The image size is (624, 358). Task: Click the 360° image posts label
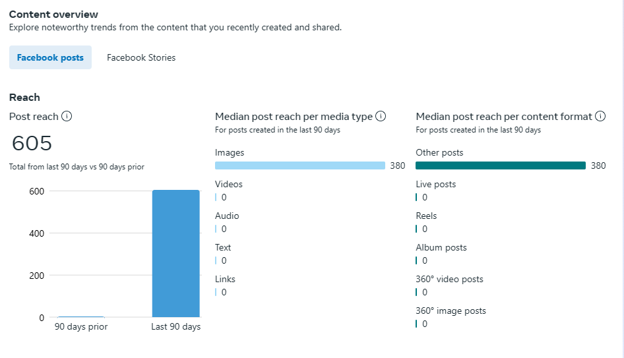(451, 311)
